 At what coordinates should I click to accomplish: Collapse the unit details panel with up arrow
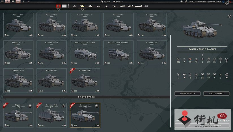[229, 16]
